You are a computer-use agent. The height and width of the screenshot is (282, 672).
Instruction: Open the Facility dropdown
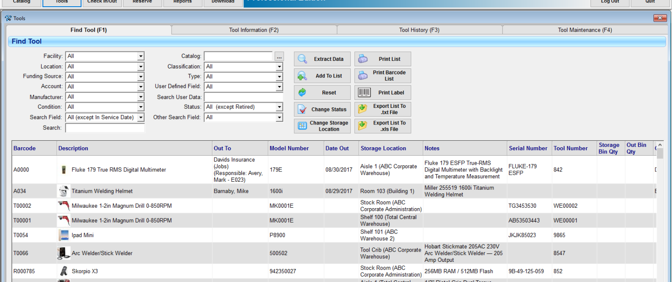[x=141, y=56]
